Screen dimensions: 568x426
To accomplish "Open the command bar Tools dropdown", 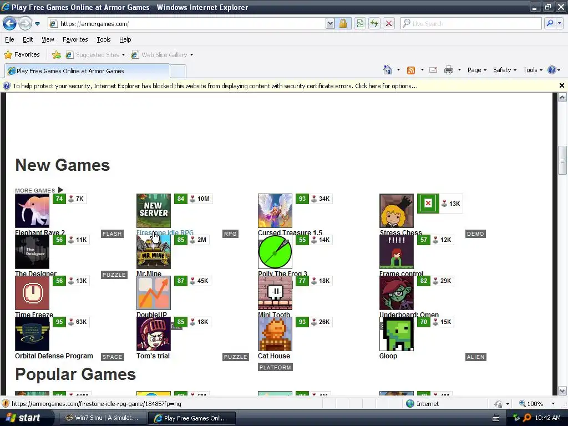I will [533, 70].
